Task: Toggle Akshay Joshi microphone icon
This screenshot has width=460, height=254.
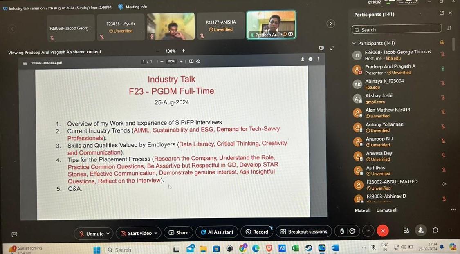Action: 443,97
